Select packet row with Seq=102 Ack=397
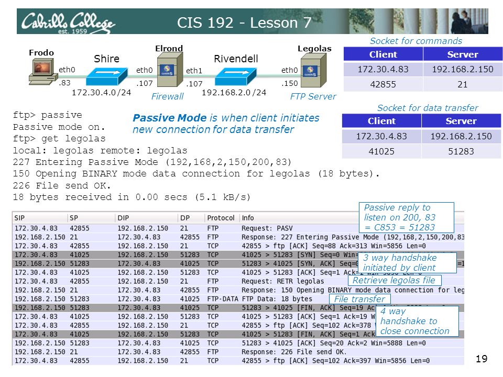Screen dimensions: 503x377 click(x=238, y=361)
